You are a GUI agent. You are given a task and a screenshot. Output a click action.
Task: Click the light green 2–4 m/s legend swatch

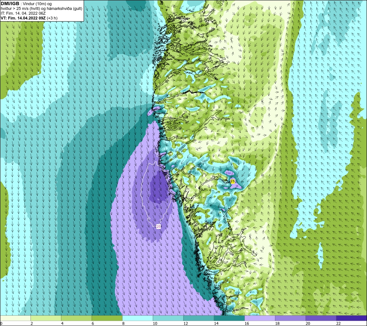[x=46, y=318]
